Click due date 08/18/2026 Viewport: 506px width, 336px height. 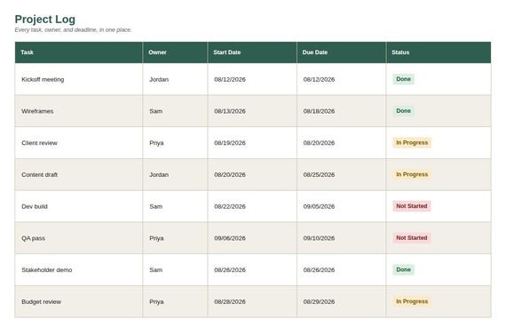[319, 111]
